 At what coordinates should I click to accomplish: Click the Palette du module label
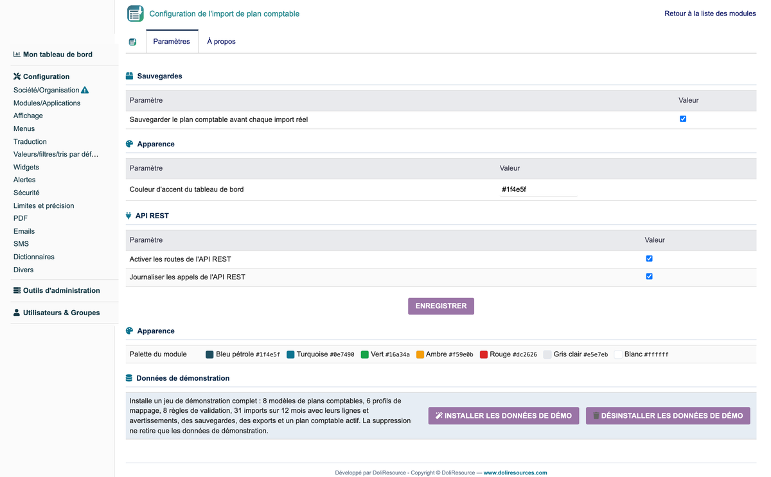(158, 354)
